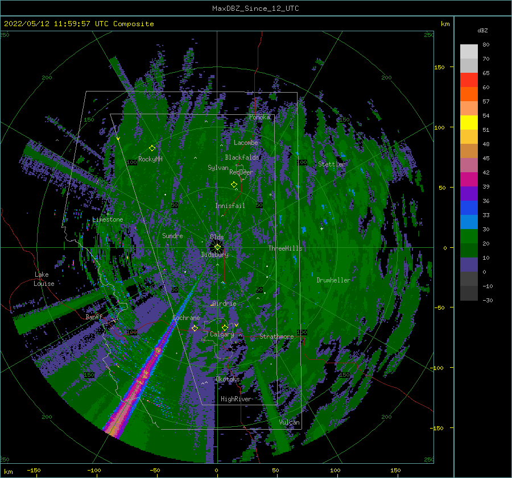Click the Didsbury label
The width and height of the screenshot is (512, 478).
(x=215, y=255)
